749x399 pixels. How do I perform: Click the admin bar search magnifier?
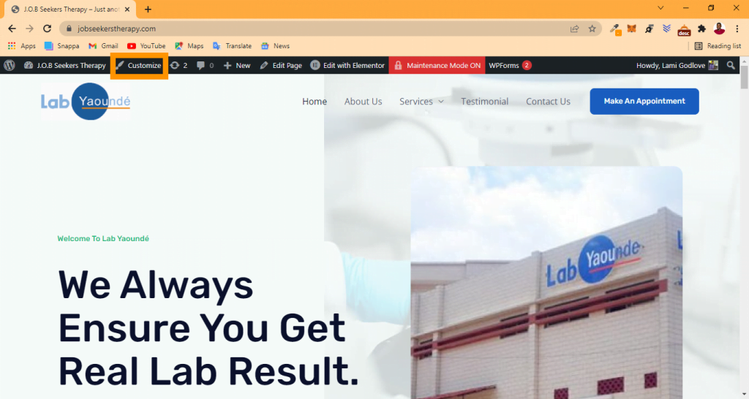(x=731, y=65)
